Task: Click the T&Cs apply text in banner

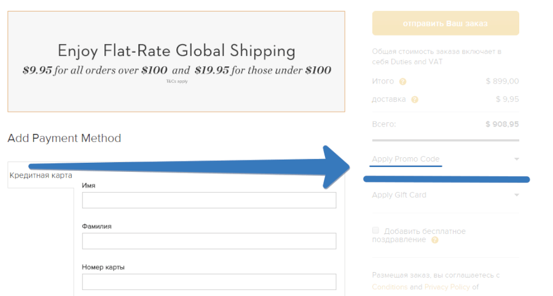Action: tap(176, 81)
